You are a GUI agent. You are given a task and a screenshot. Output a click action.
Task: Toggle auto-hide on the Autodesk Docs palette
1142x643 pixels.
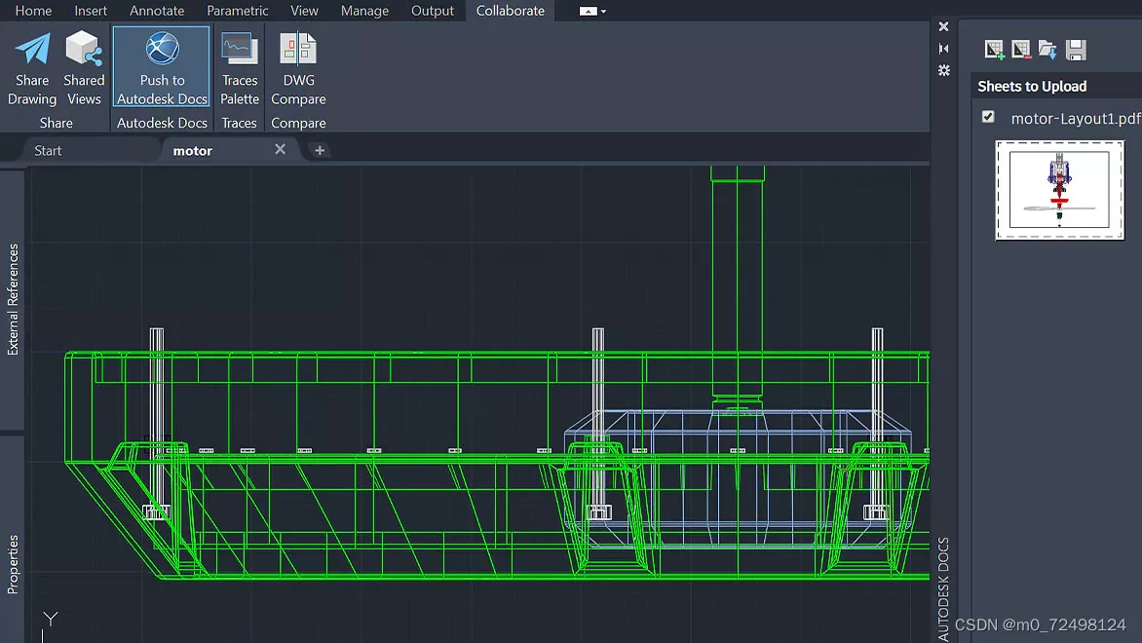(x=943, y=47)
